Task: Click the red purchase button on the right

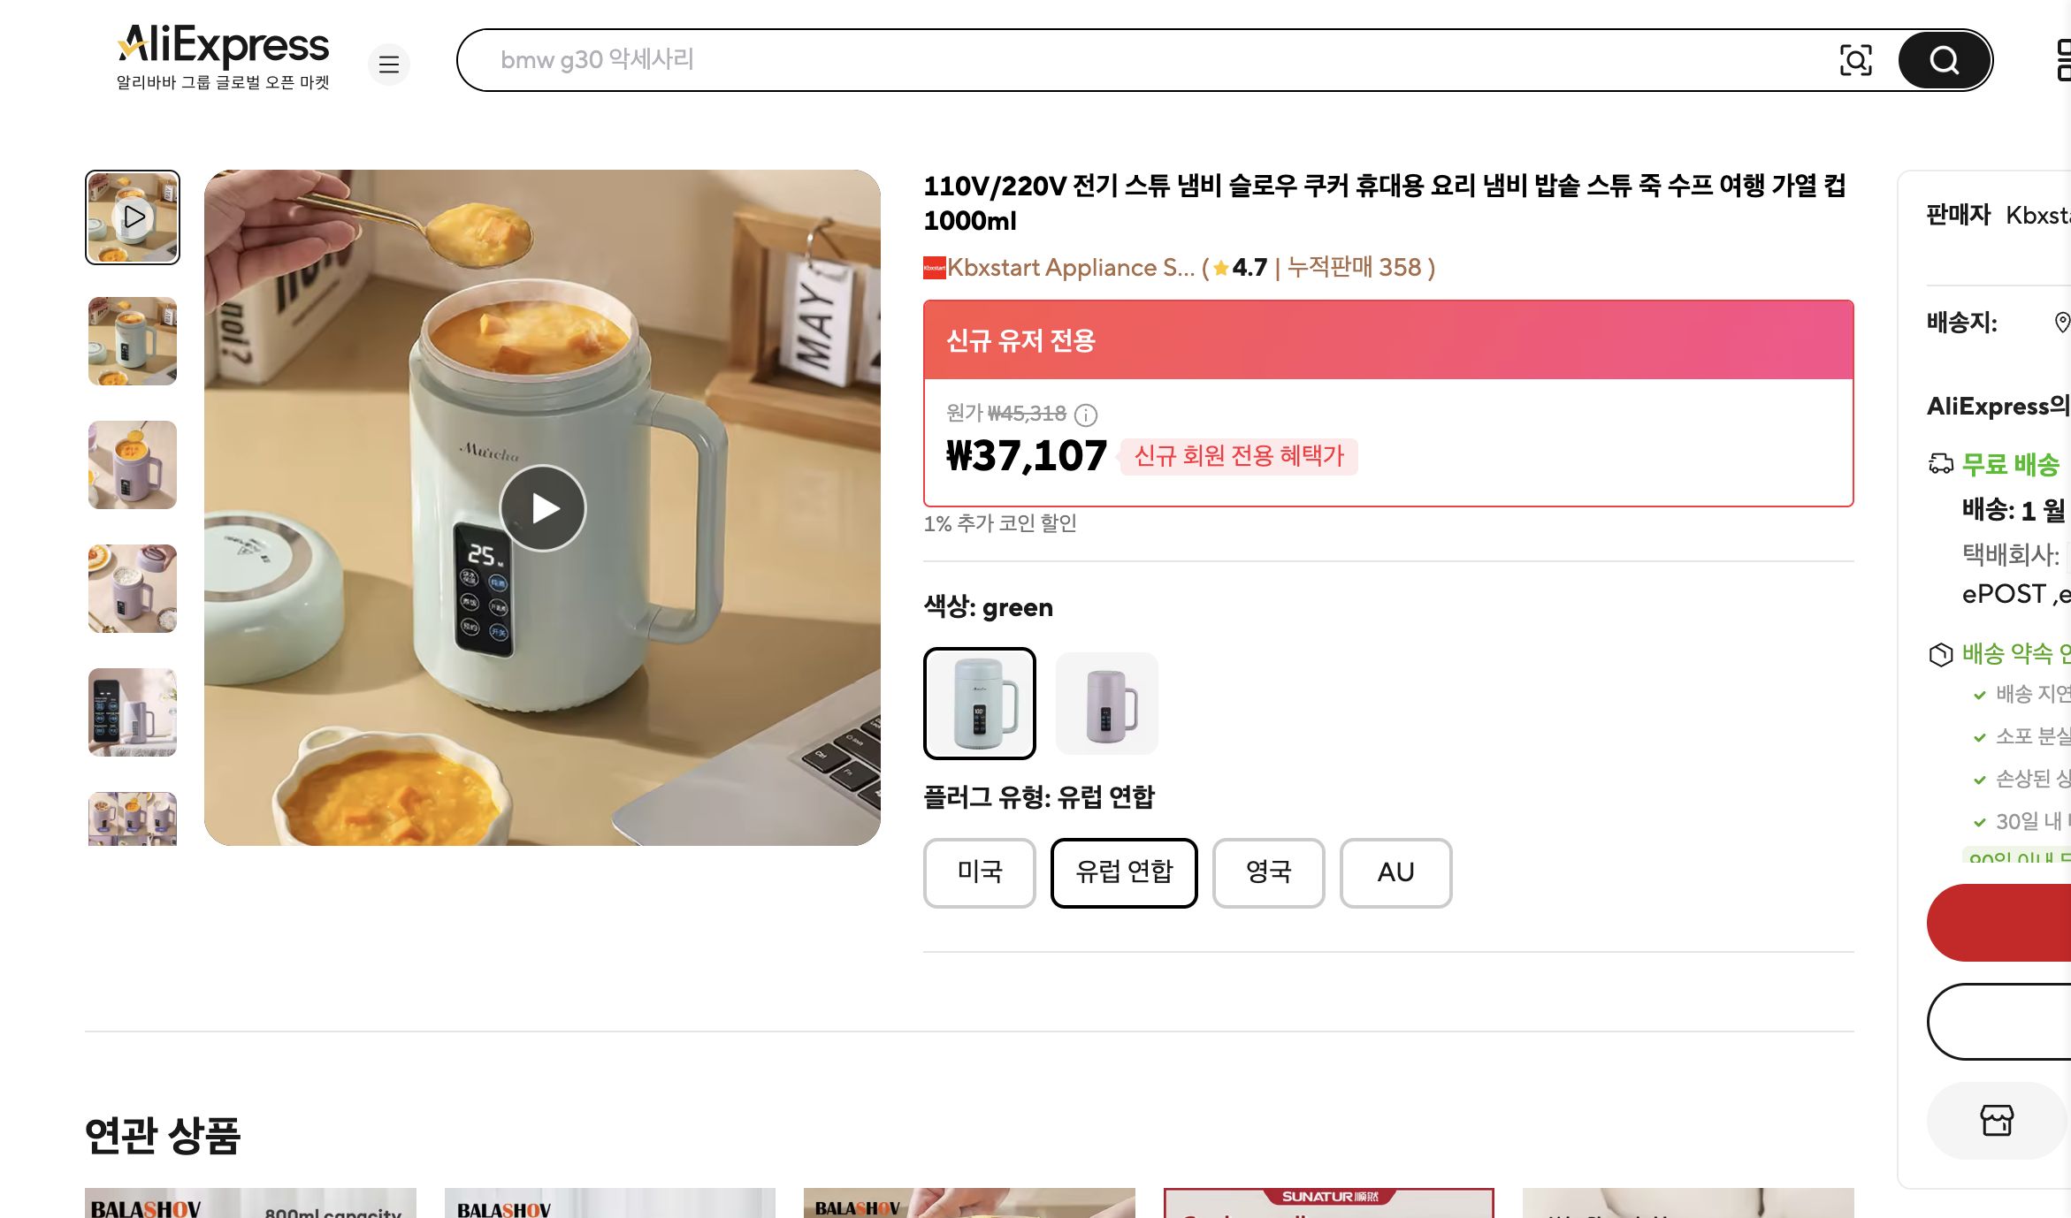Action: [x=2025, y=922]
